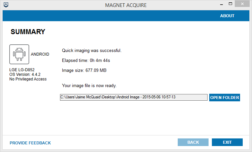The height and width of the screenshot is (152, 252).
Task: Close the Magnet Acquire window
Action: click(x=242, y=4)
